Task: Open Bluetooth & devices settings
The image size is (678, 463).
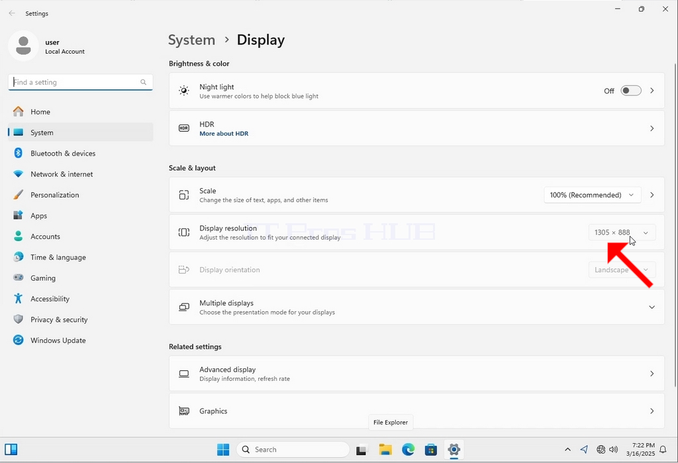Action: pyautogui.click(x=80, y=153)
